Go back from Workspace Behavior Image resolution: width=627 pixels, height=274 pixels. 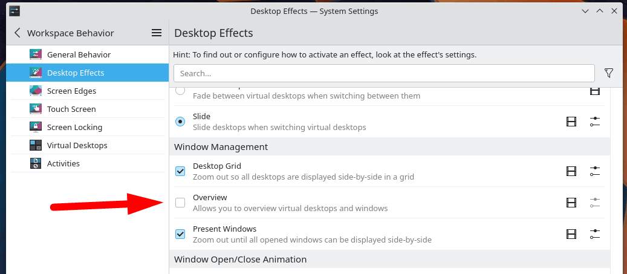point(17,33)
